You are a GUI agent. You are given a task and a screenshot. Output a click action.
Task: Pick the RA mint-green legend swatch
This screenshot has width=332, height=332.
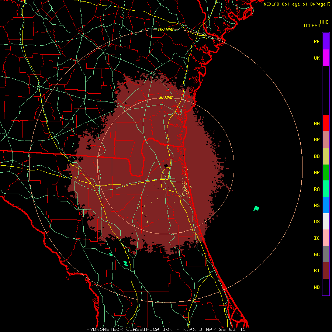coord(326,189)
